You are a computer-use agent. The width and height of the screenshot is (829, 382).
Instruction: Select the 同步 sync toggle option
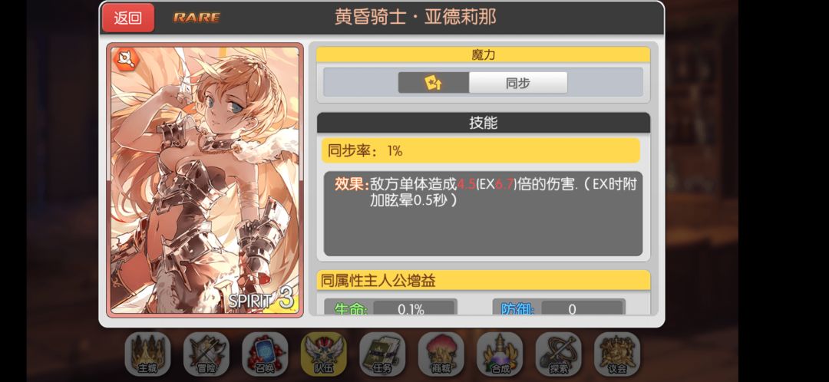(x=518, y=83)
